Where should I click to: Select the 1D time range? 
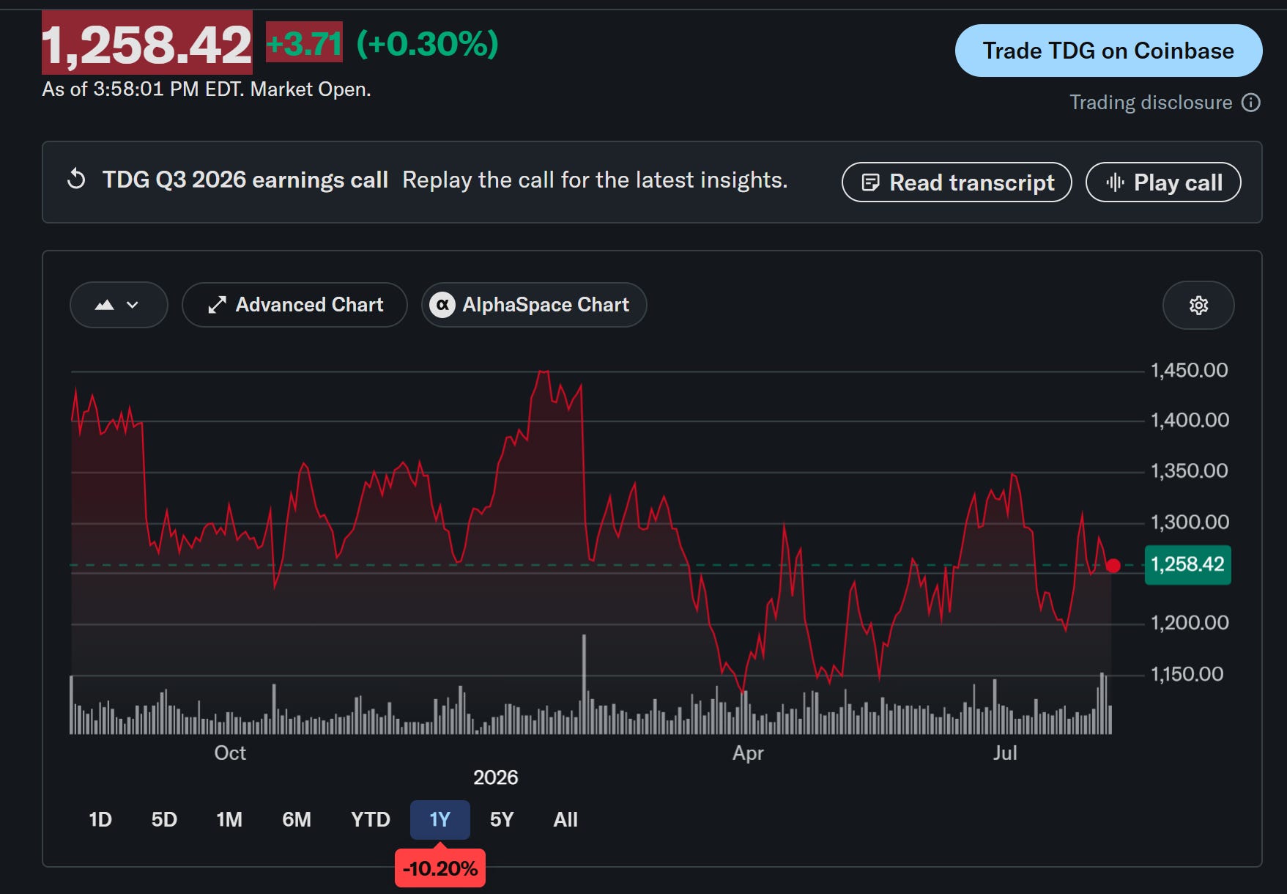[x=100, y=819]
